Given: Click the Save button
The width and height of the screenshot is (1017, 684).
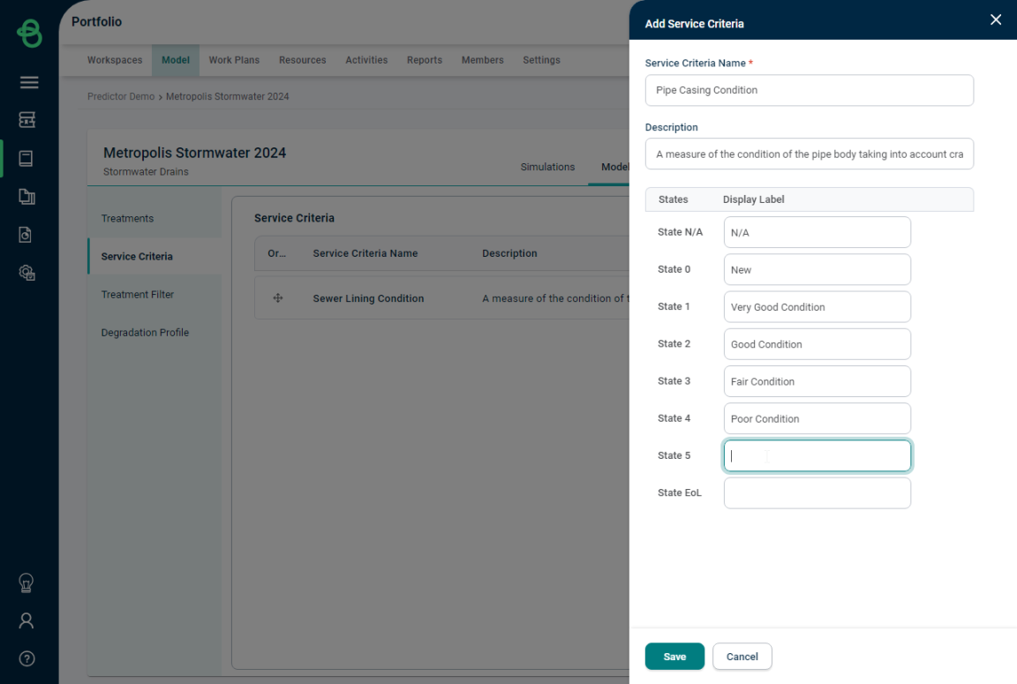Looking at the screenshot, I should (x=674, y=656).
